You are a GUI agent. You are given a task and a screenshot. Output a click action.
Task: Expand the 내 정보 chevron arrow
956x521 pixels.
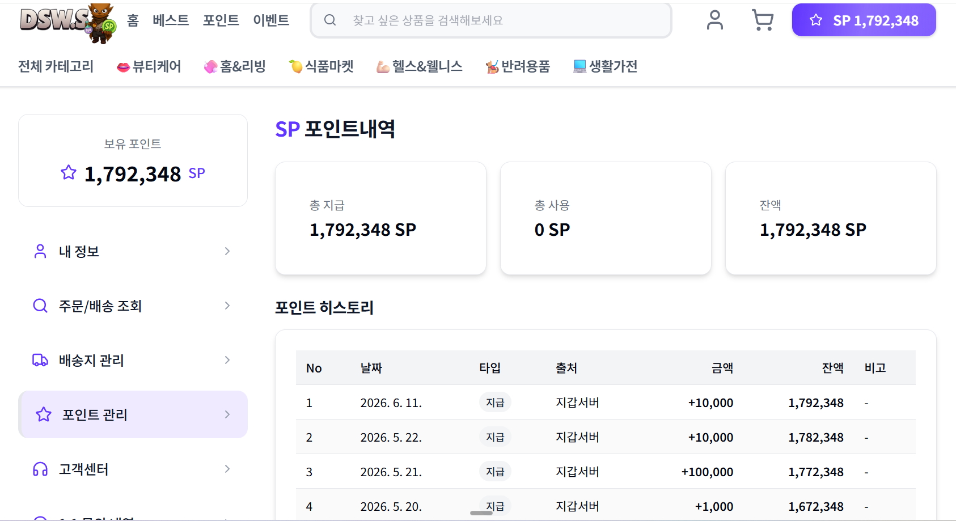point(227,251)
